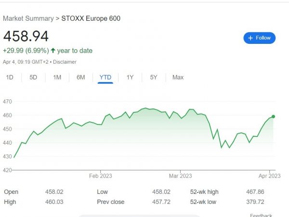Click the Apr 2023 axis marker
Image resolution: width=289 pixels, height=217 pixels.
coord(269,176)
